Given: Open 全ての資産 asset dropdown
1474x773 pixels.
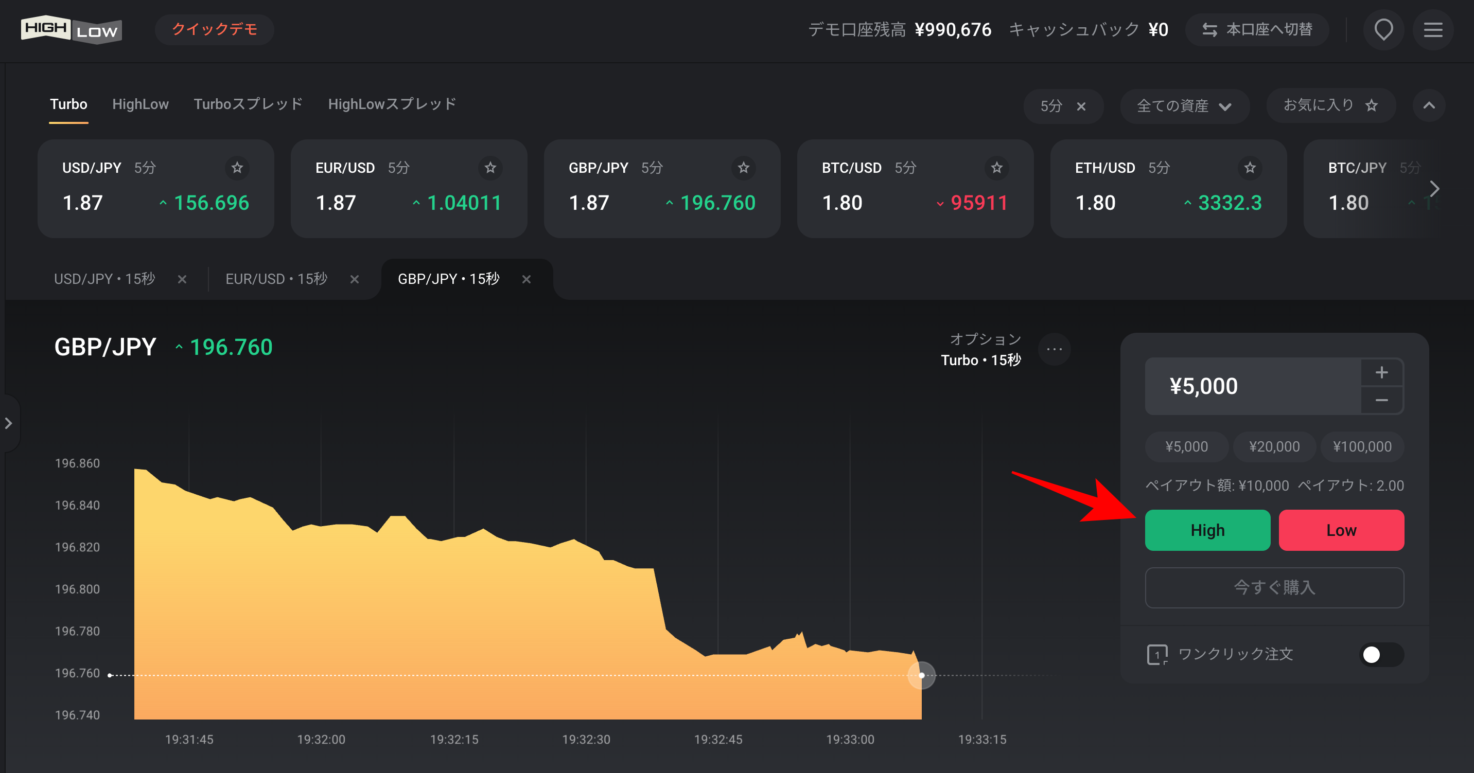Looking at the screenshot, I should pos(1184,106).
